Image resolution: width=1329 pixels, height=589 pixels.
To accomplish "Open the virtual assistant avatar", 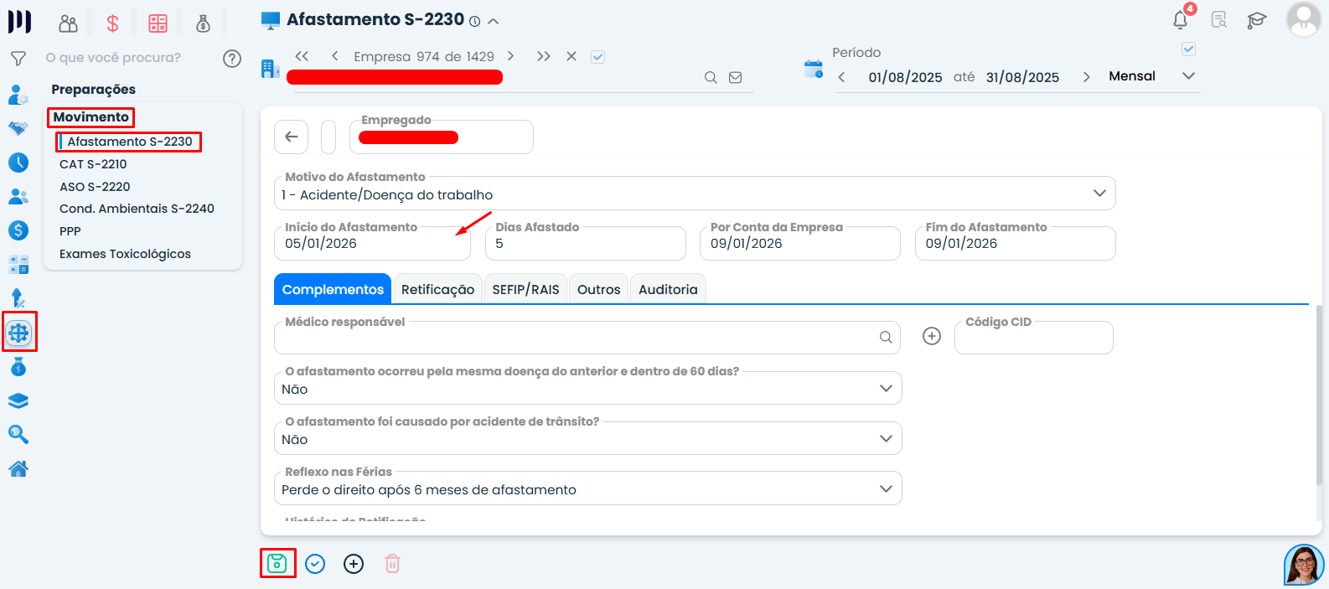I will (1304, 565).
